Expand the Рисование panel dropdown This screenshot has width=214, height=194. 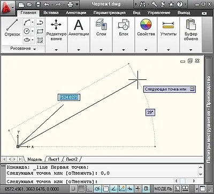point(35,49)
